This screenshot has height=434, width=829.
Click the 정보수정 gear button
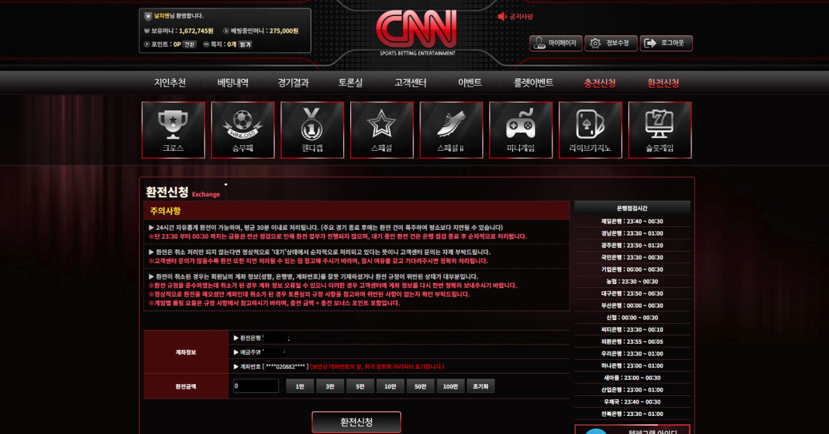(x=611, y=43)
